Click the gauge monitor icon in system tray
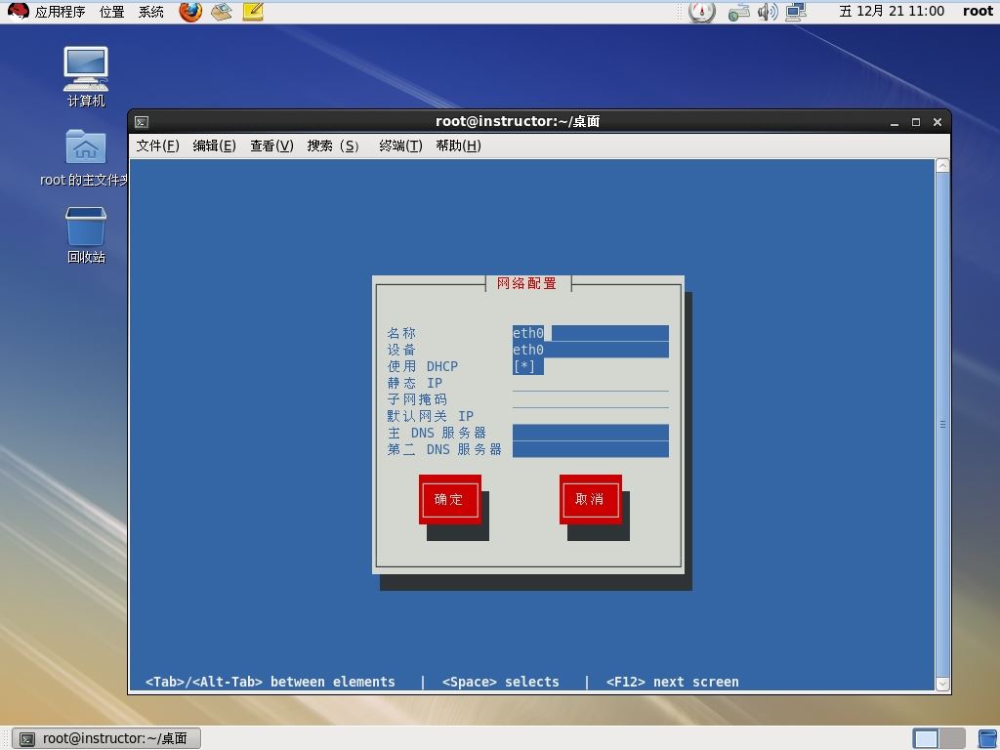Screen dimensions: 1000x750 [701, 12]
